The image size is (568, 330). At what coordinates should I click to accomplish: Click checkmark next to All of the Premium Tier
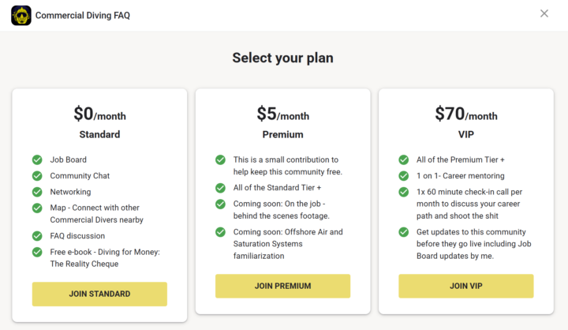[404, 159]
